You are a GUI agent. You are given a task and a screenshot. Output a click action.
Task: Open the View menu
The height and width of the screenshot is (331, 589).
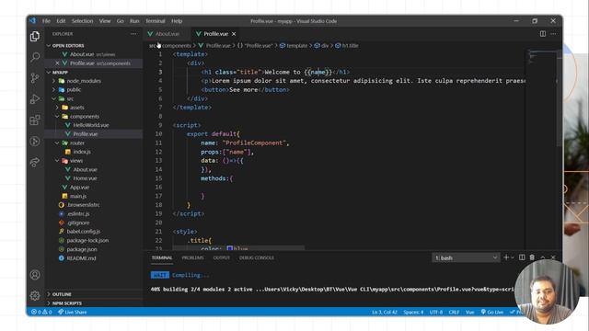click(105, 21)
